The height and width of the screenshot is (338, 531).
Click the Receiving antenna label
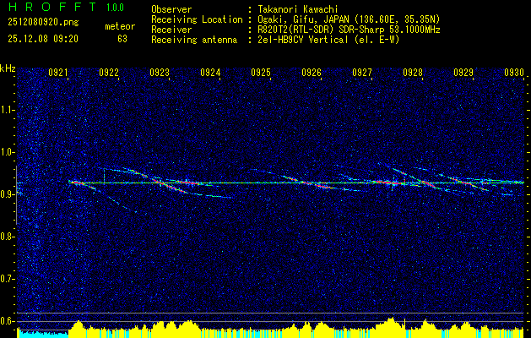[x=194, y=40]
